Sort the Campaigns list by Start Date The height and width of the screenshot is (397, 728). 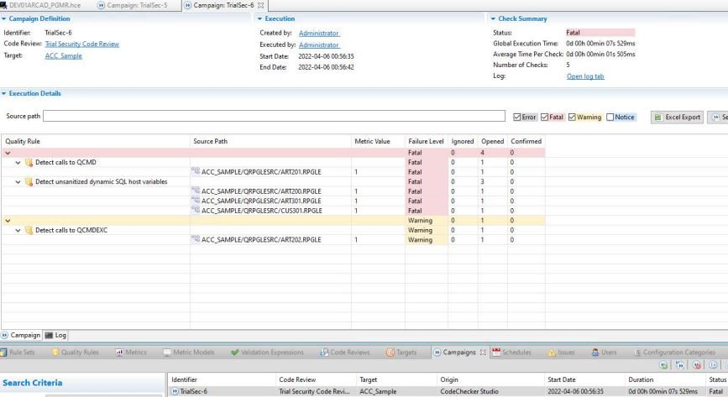tap(584, 380)
